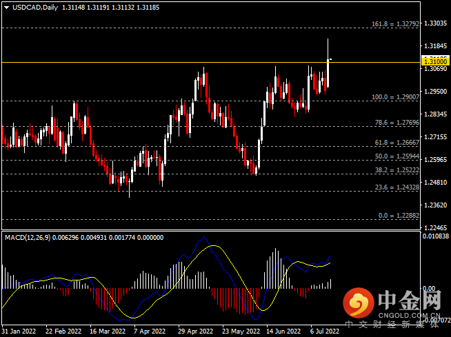Screen dimensions: 451x337
Task: Click the 23 May 2022 date label
Action: [241, 331]
